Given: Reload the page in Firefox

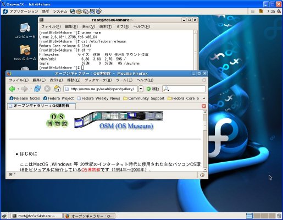Looking at the screenshot, I should pyautogui.click(x=37, y=89).
